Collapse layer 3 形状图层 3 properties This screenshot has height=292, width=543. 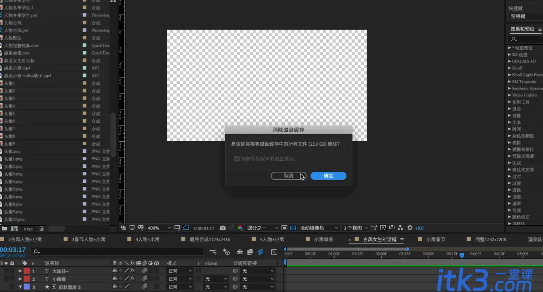(20, 287)
